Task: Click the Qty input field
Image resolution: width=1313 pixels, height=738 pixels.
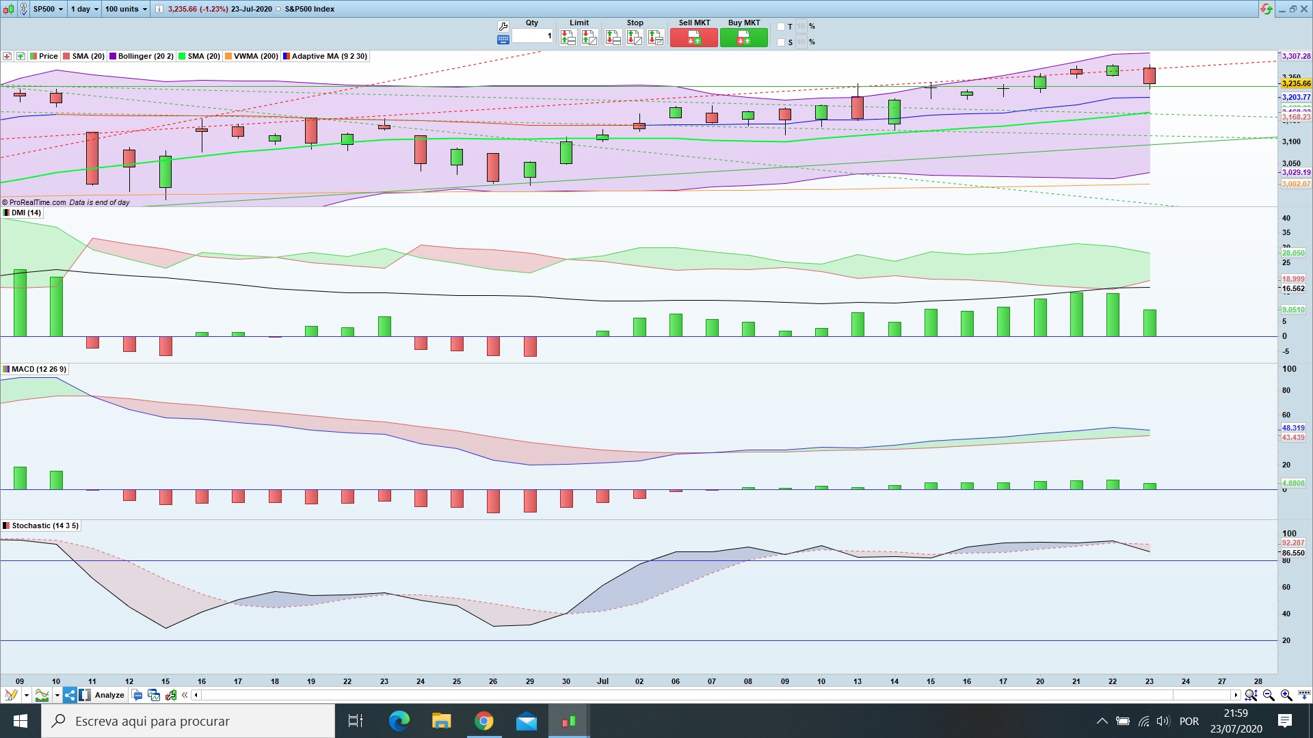Action: coord(533,36)
